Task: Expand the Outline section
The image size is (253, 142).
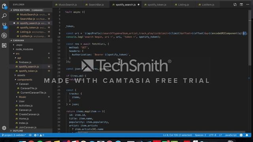Action: click(x=31, y=131)
